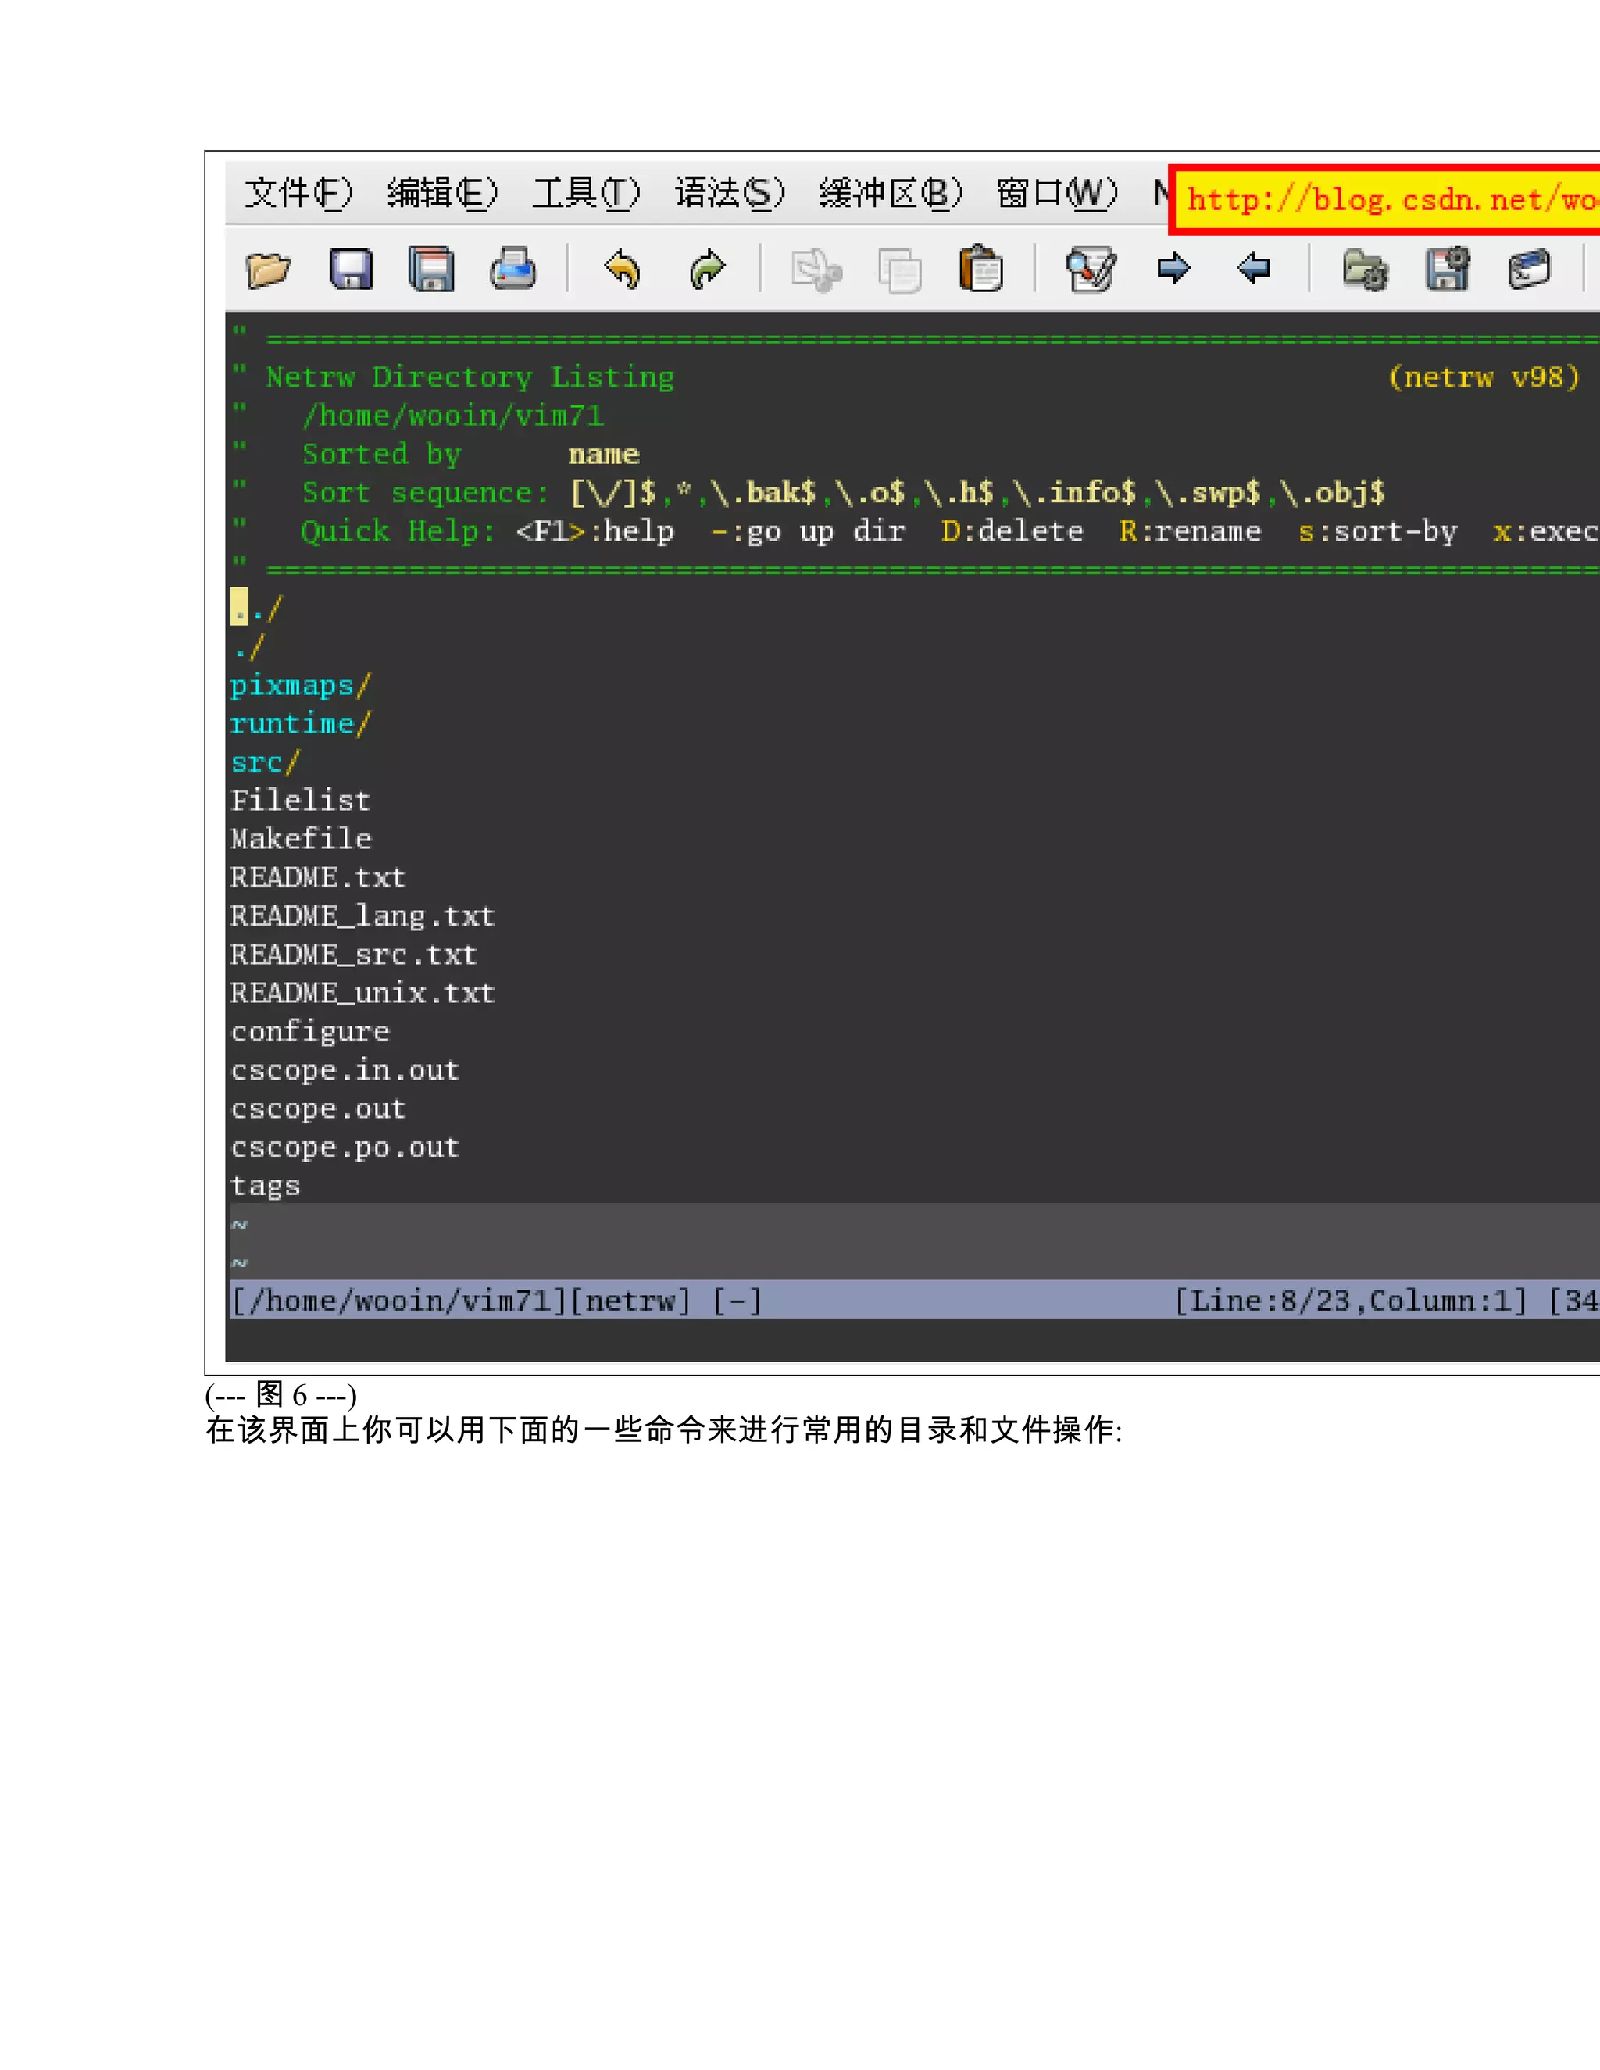Viewport: 1600px width, 2070px height.
Task: Click the Find Next right arrow
Action: click(x=1173, y=268)
